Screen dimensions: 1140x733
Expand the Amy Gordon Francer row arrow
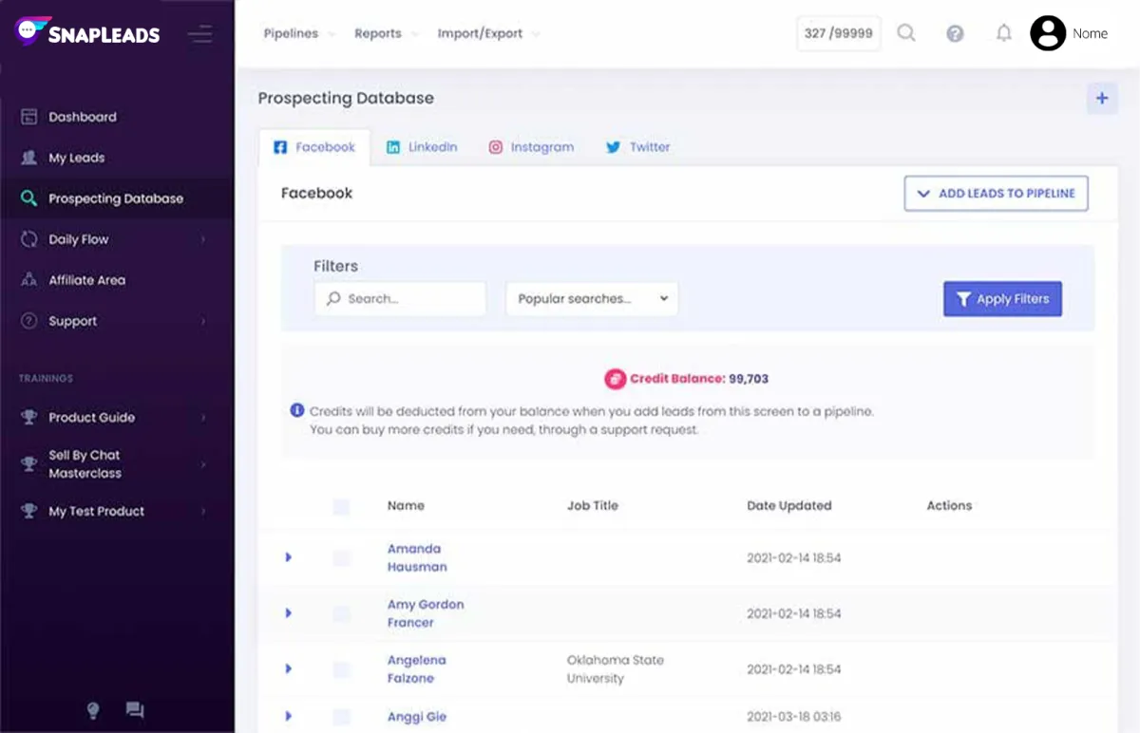[x=288, y=613]
